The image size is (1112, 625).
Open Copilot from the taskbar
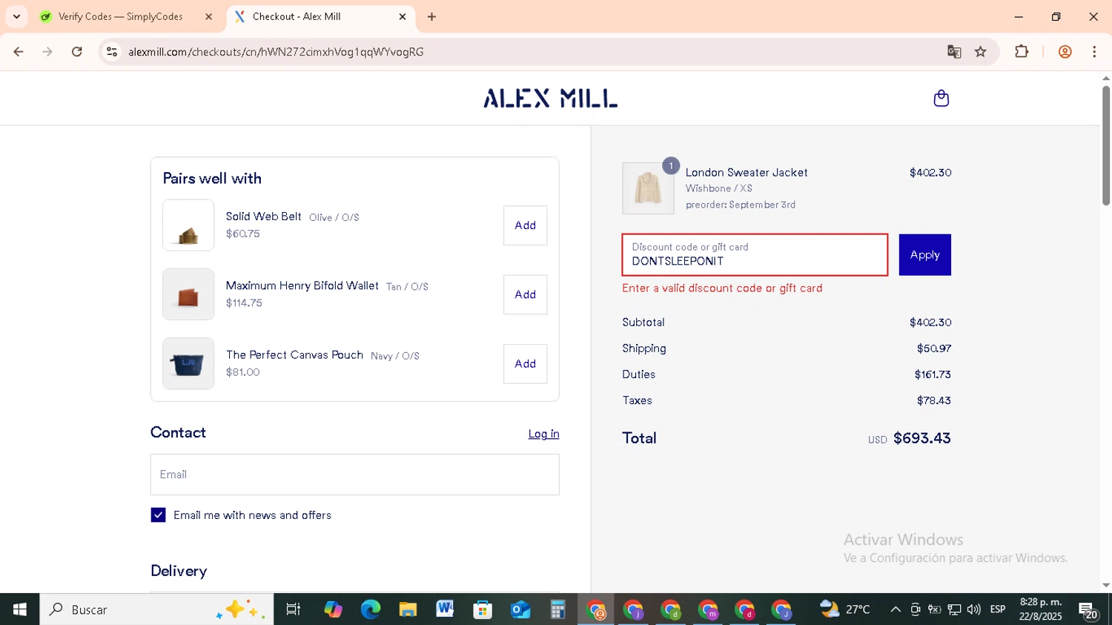pos(333,609)
